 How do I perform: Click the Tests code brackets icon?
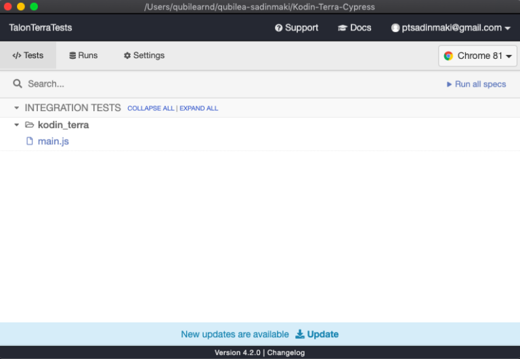coord(16,56)
